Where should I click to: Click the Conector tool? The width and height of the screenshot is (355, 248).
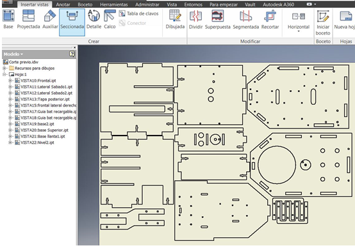(133, 23)
